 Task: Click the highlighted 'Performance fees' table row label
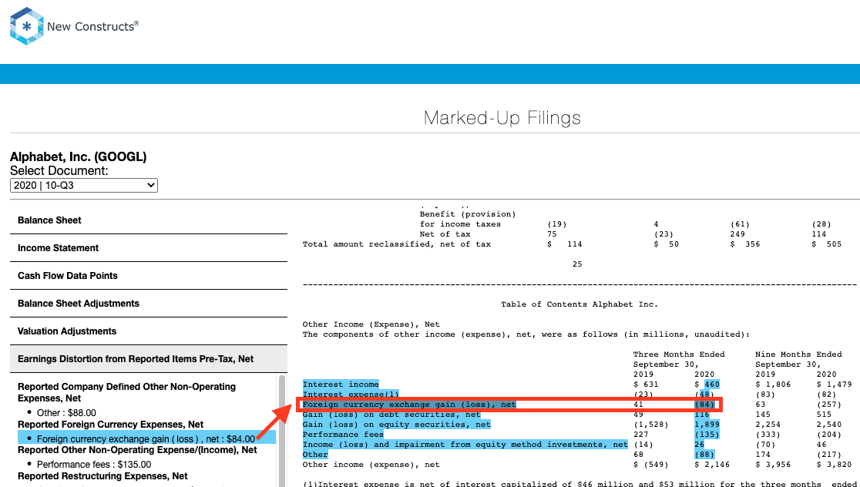[x=344, y=435]
